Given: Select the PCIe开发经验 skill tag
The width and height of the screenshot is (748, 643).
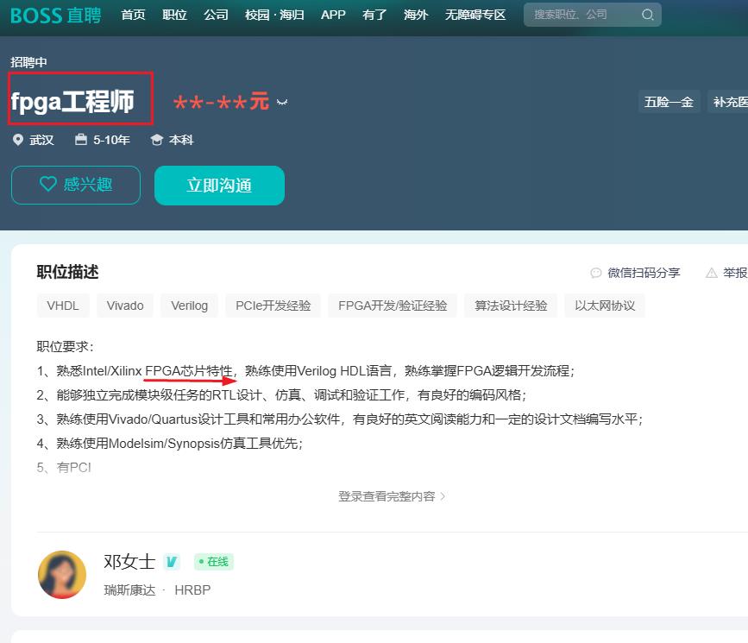Looking at the screenshot, I should [x=273, y=306].
